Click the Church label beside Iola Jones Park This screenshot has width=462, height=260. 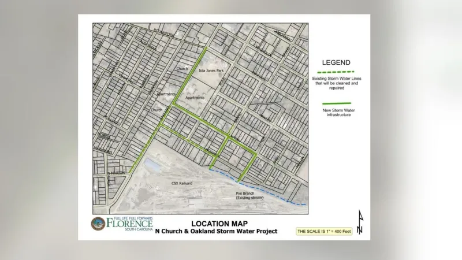click(182, 69)
